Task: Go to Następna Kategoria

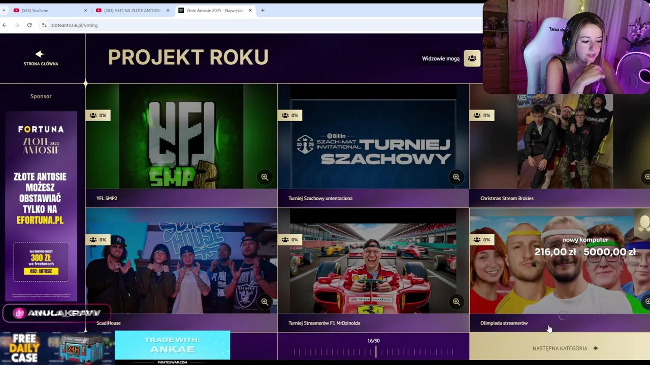Action: 560,348
